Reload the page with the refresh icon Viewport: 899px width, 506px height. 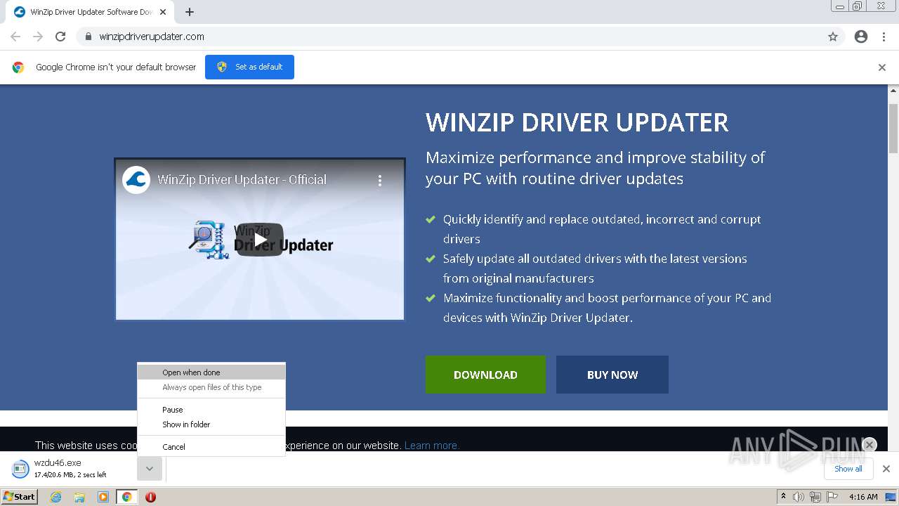[x=60, y=37]
